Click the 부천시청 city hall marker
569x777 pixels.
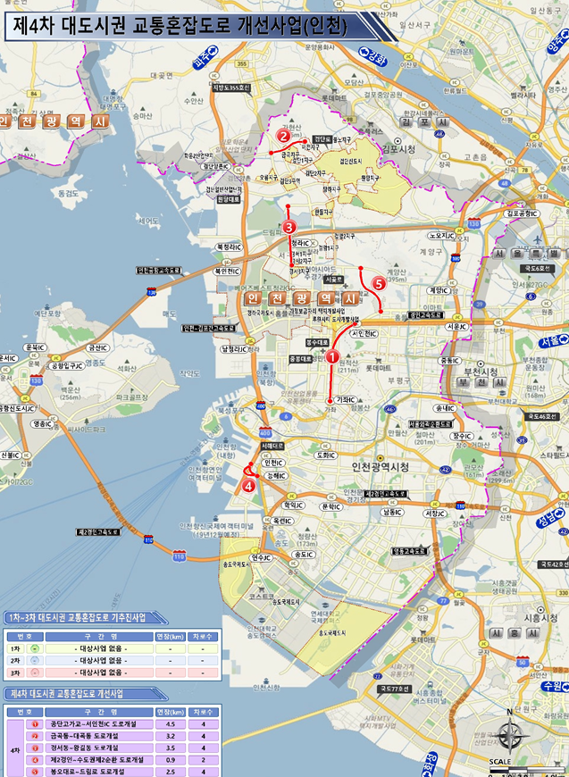[481, 363]
